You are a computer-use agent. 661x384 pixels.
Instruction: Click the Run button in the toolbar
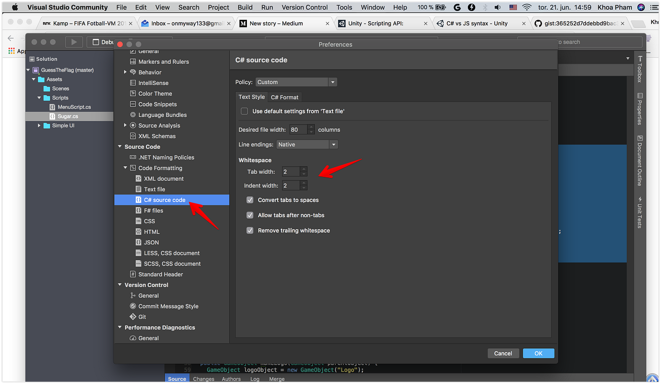(74, 42)
